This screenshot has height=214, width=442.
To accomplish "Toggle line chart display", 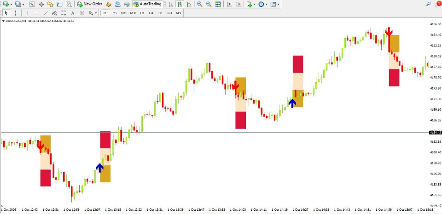I will [x=189, y=4].
